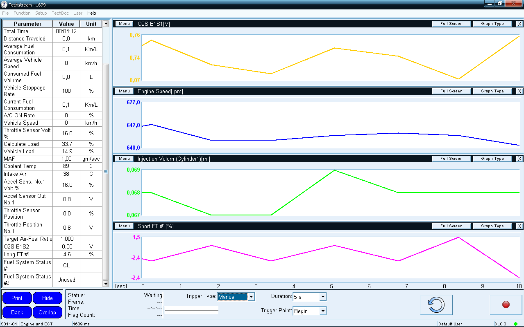
Task: Click the green DLC 3 connection indicator
Action: pyautogui.click(x=516, y=324)
